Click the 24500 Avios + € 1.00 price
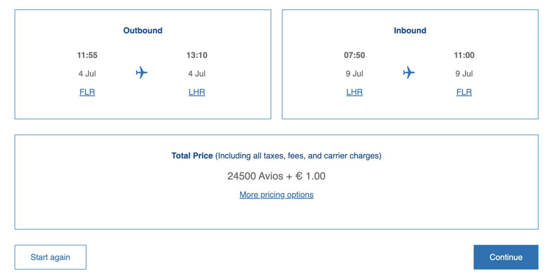The height and width of the screenshot is (280, 549). click(276, 176)
